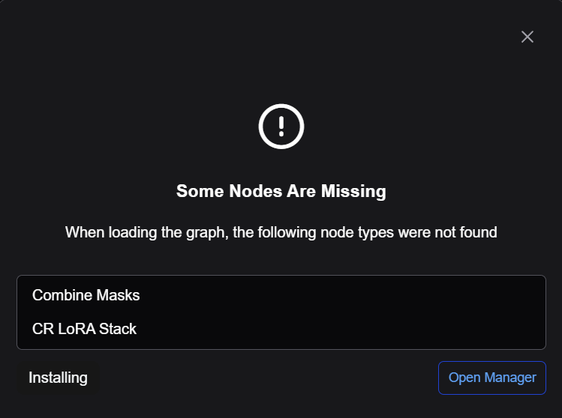Select Combine Masks in the list

click(86, 295)
